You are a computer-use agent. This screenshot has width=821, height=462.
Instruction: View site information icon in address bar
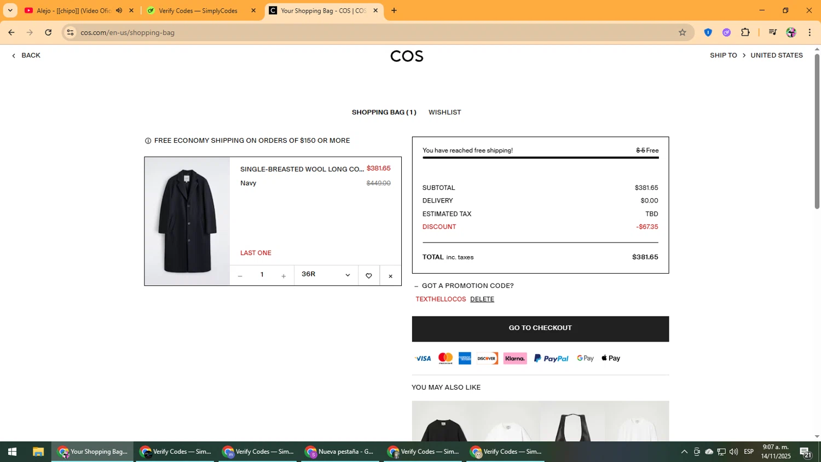pyautogui.click(x=70, y=32)
